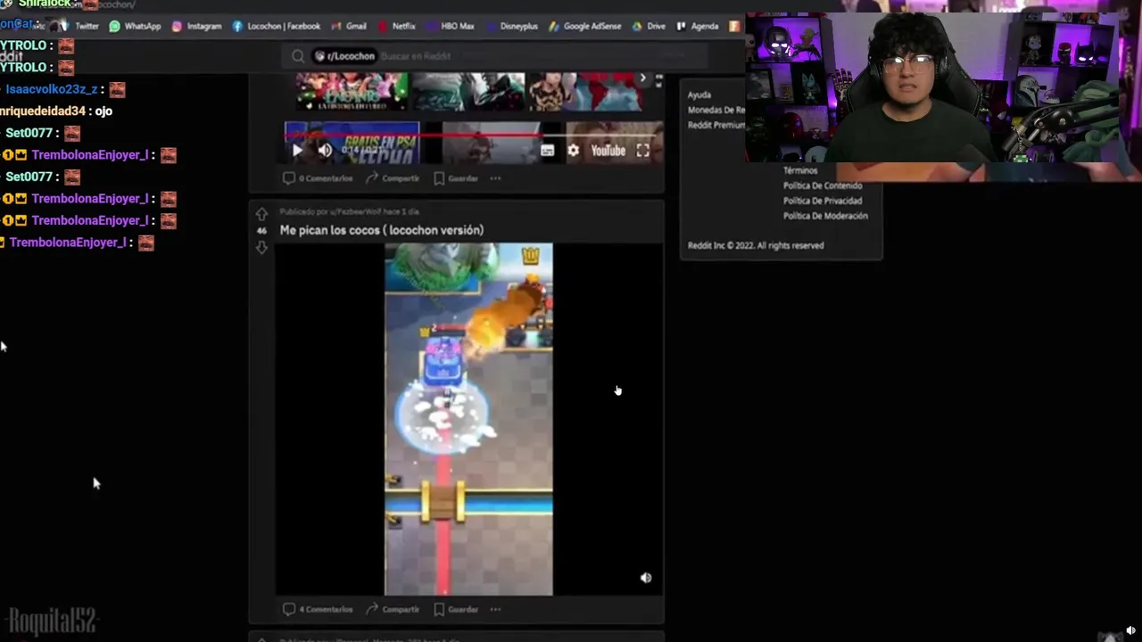
Task: Advance the image gallery with the next arrow
Action: 642,78
